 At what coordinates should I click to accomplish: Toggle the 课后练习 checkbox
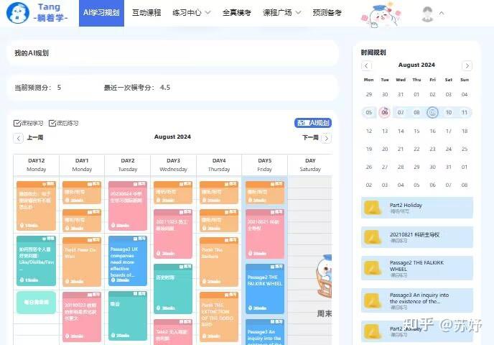pyautogui.click(x=52, y=123)
